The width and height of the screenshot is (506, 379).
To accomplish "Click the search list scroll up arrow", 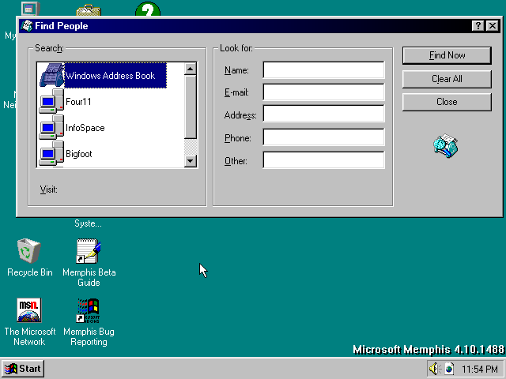I will 191,69.
